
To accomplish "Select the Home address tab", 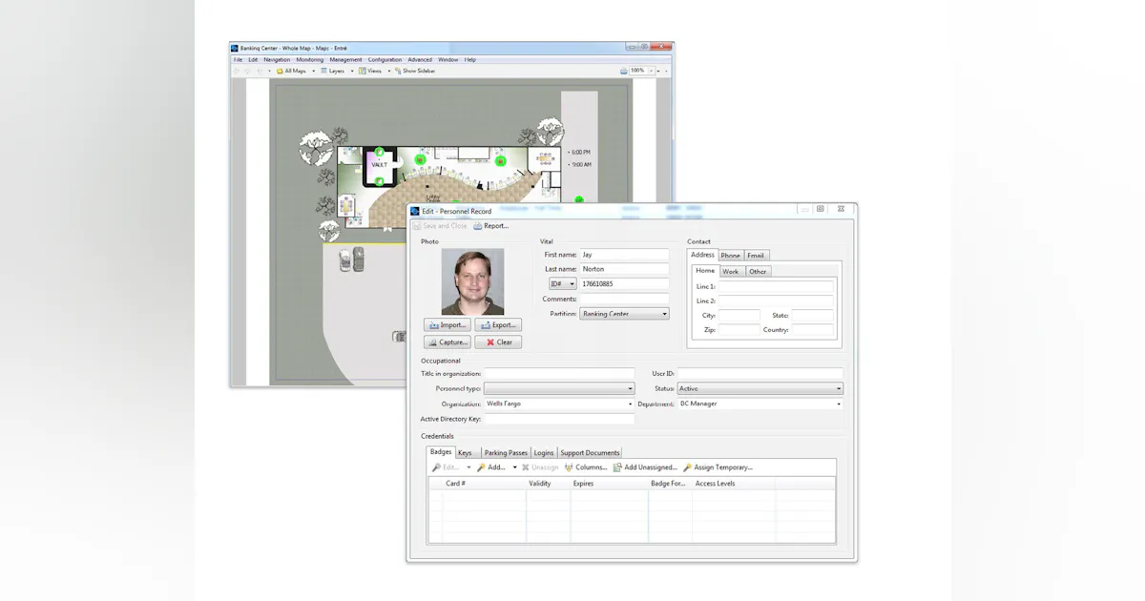I will click(x=705, y=270).
